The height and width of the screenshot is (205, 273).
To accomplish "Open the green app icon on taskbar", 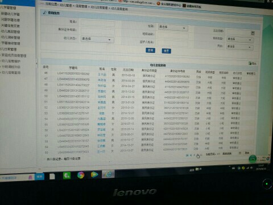I will [x=67, y=175].
